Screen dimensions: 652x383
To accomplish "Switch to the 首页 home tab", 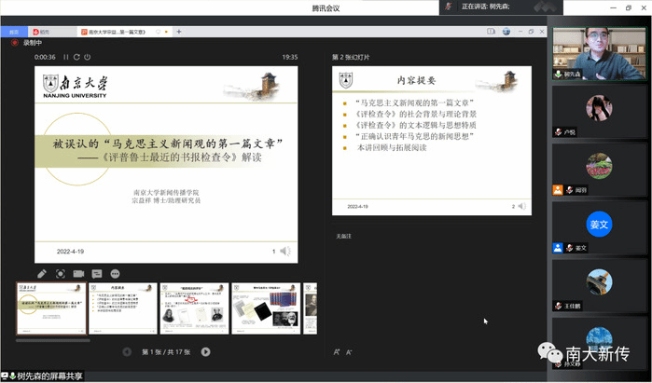I will [14, 31].
